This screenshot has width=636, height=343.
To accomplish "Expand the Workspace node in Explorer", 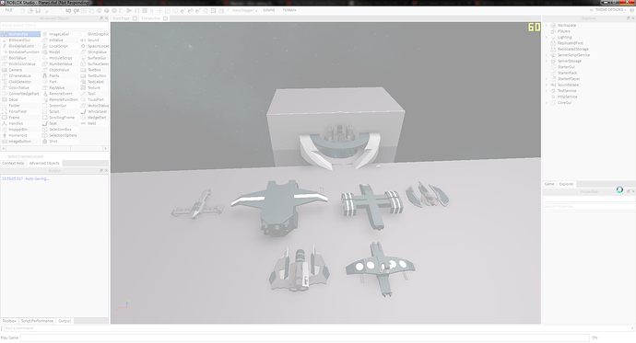I will (x=547, y=25).
